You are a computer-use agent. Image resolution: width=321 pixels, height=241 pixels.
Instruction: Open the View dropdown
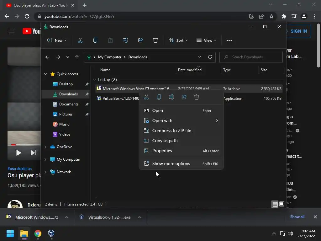click(x=206, y=40)
